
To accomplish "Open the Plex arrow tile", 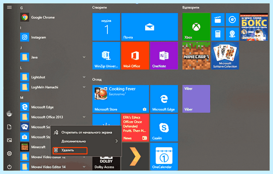I will tap(135, 156).
